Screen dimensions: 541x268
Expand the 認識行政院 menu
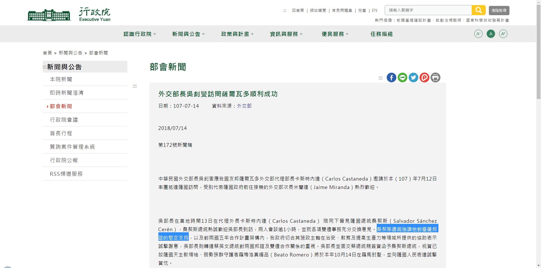[x=140, y=34]
